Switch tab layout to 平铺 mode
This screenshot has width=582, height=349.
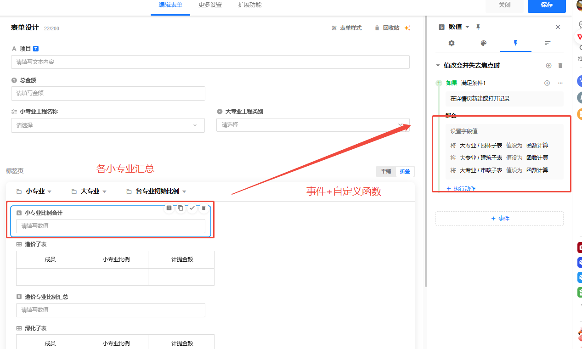click(x=386, y=171)
